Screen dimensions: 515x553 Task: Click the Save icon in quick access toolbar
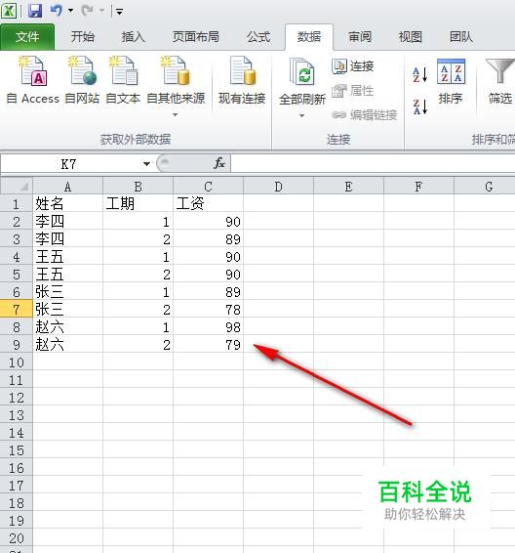[35, 11]
